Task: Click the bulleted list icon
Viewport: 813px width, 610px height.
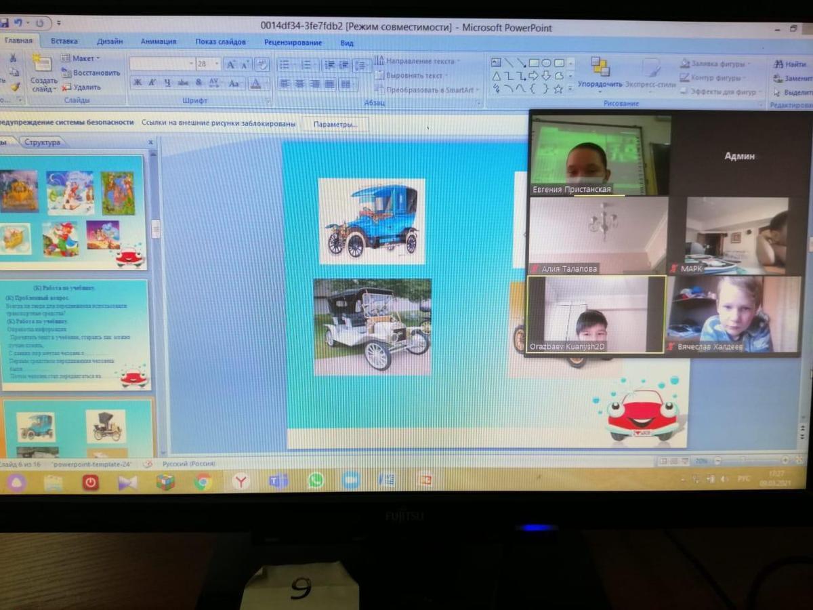Action: pyautogui.click(x=285, y=65)
